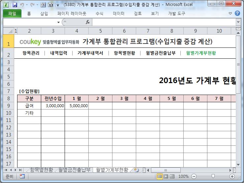Go to first sheet tab arrow
Viewport: 244px width, 183px height.
[x=6, y=170]
